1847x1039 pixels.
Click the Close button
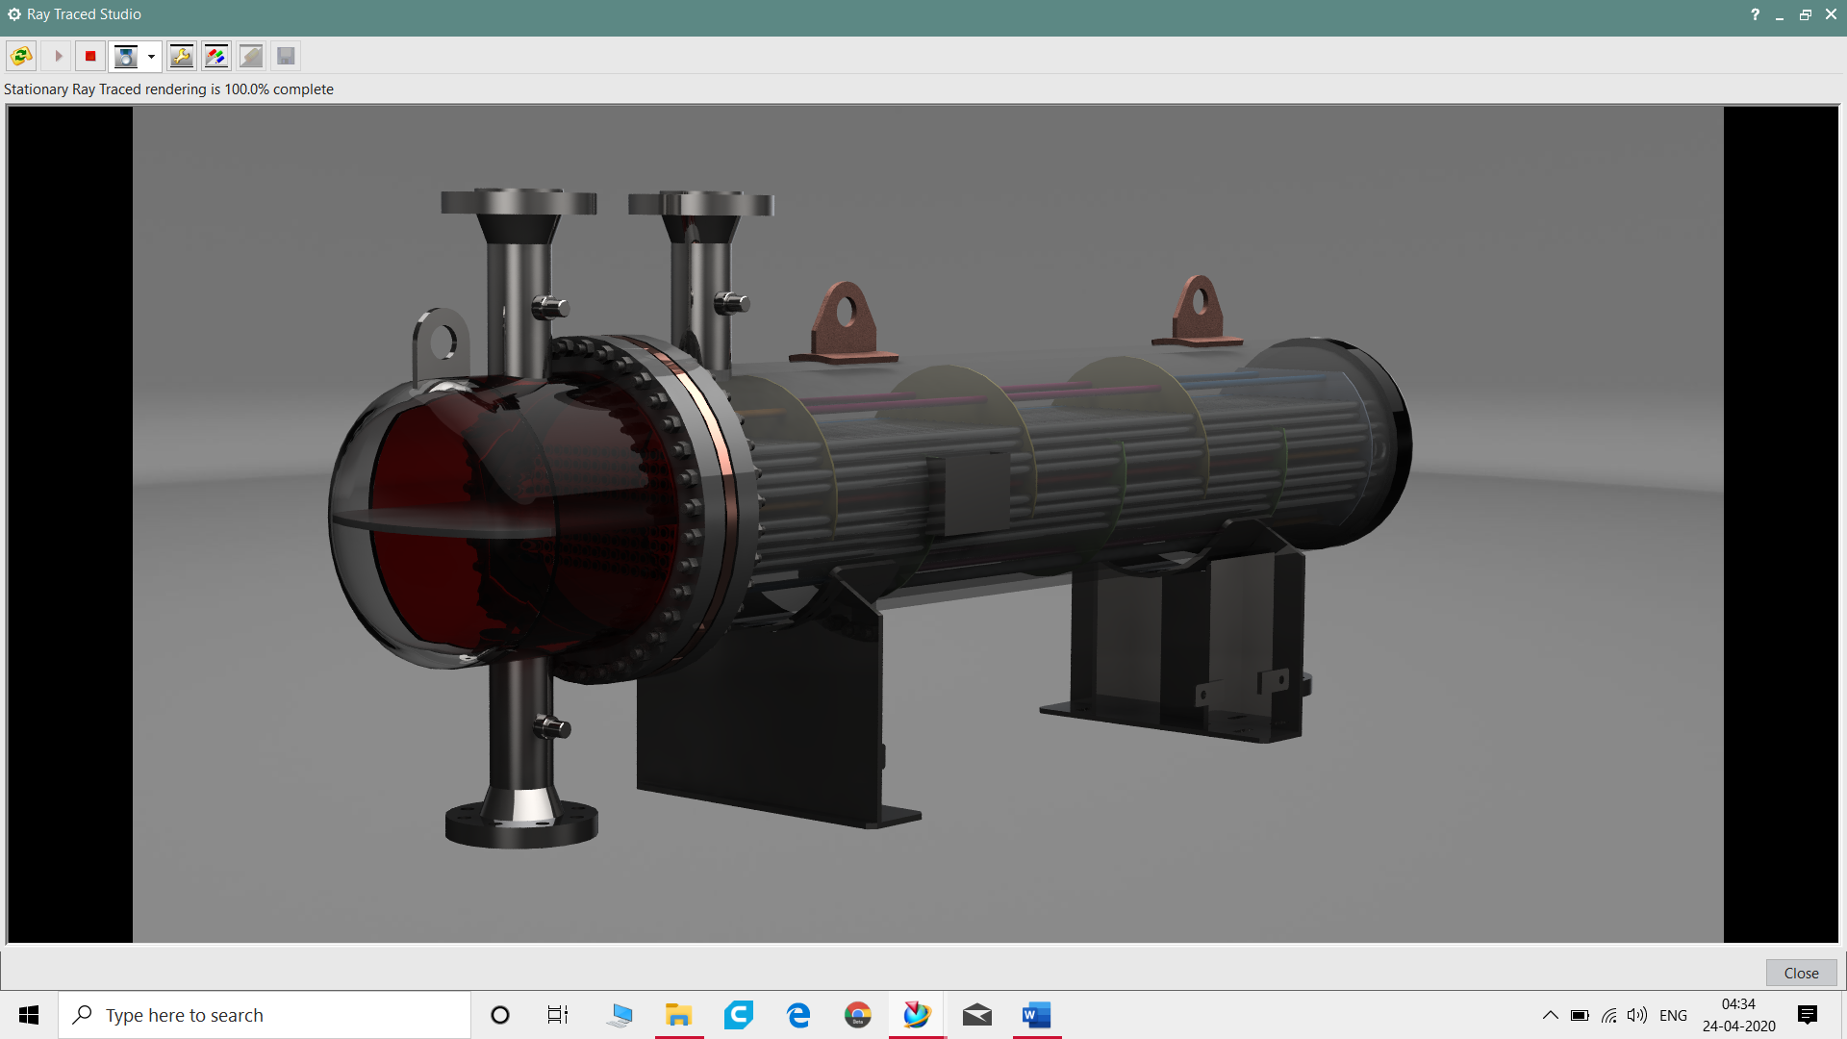(x=1801, y=973)
